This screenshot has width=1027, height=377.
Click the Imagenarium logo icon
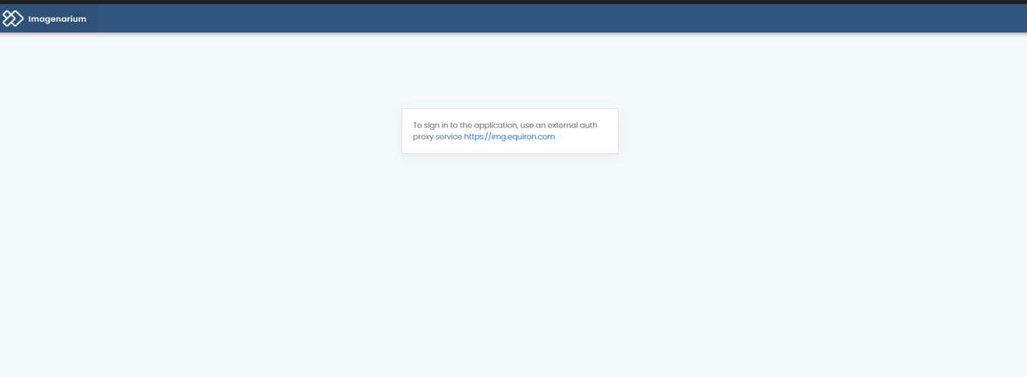13,18
